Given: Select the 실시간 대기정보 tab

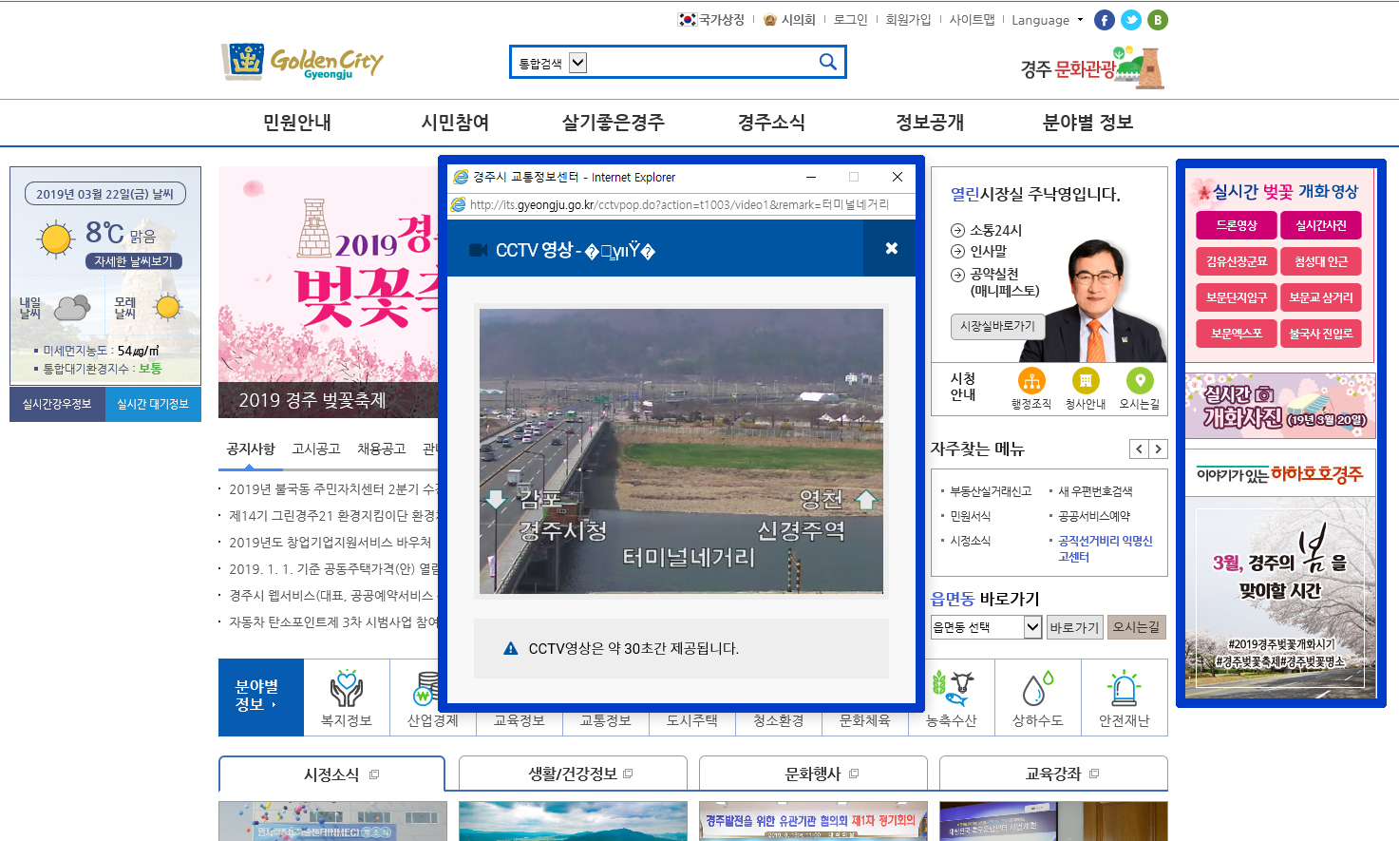Looking at the screenshot, I should 153,404.
